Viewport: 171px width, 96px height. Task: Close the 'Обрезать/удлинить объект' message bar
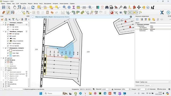pyautogui.click(x=131, y=17)
